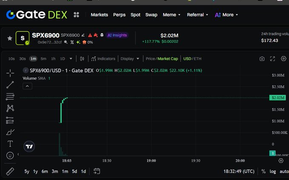Set the chart range to 3m
This screenshot has width=289, height=180.
tap(55, 171)
